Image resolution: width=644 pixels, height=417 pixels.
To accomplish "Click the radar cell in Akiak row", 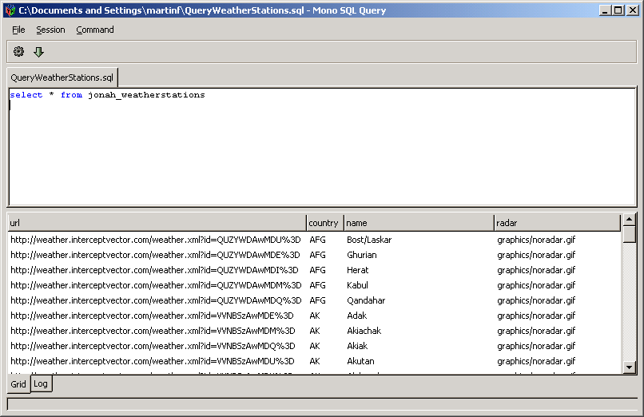I will [x=536, y=346].
